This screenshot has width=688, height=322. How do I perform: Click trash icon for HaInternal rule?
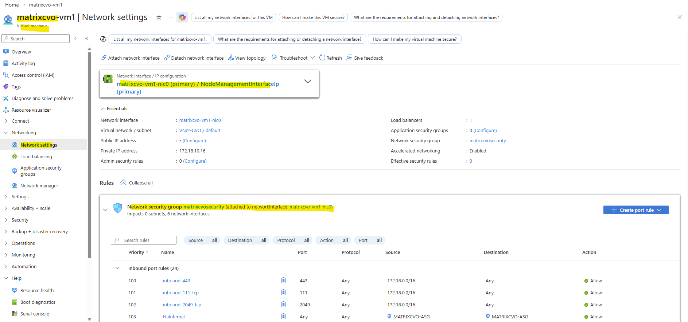tap(283, 317)
